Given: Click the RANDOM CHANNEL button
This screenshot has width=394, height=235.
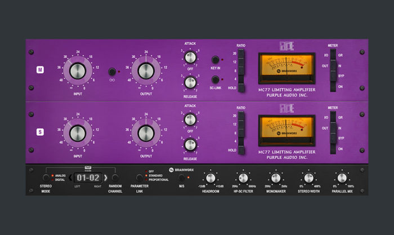Looking at the screenshot, I should [x=115, y=178].
